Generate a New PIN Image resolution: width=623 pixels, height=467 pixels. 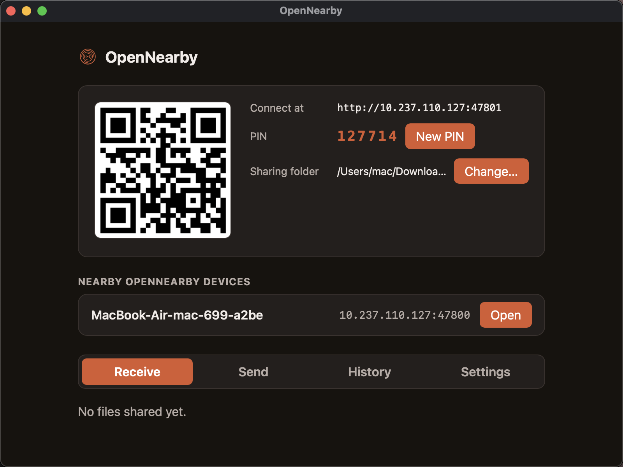coord(440,136)
